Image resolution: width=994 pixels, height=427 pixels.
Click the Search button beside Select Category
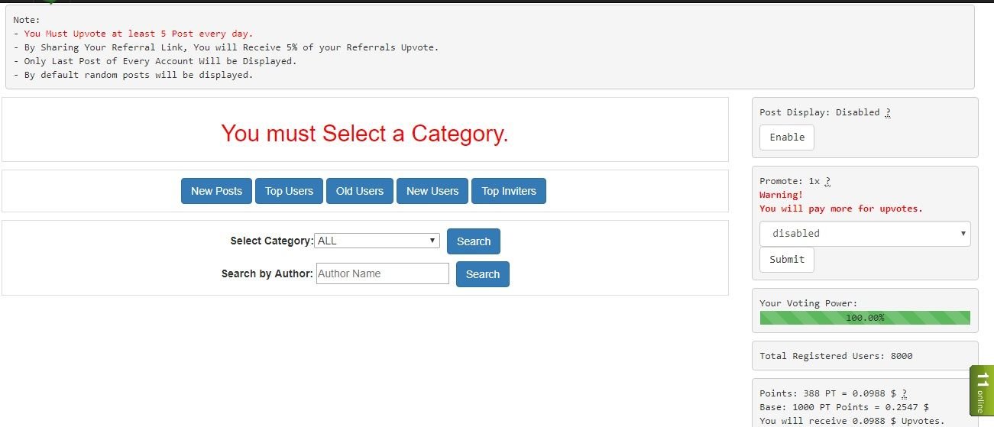pos(474,241)
